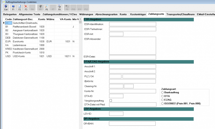Image resolution: width=215 pixels, height=129 pixels.
Task: Enable the Vergütungsauftrag checkbox
Action: coord(111,101)
